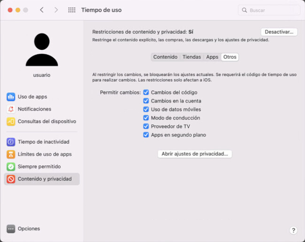Click the help question mark button
This screenshot has width=305, height=242.
(x=293, y=230)
